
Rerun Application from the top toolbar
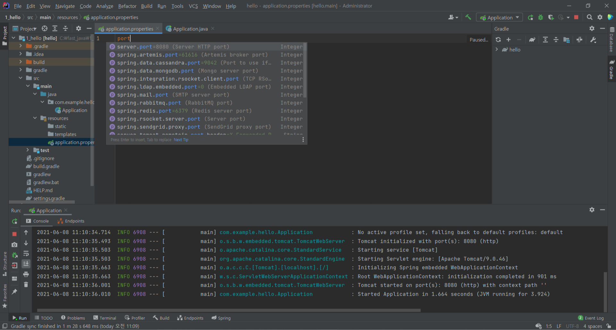530,17
